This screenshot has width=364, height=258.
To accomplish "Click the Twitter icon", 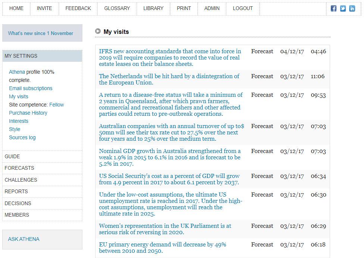I will 343,9.
